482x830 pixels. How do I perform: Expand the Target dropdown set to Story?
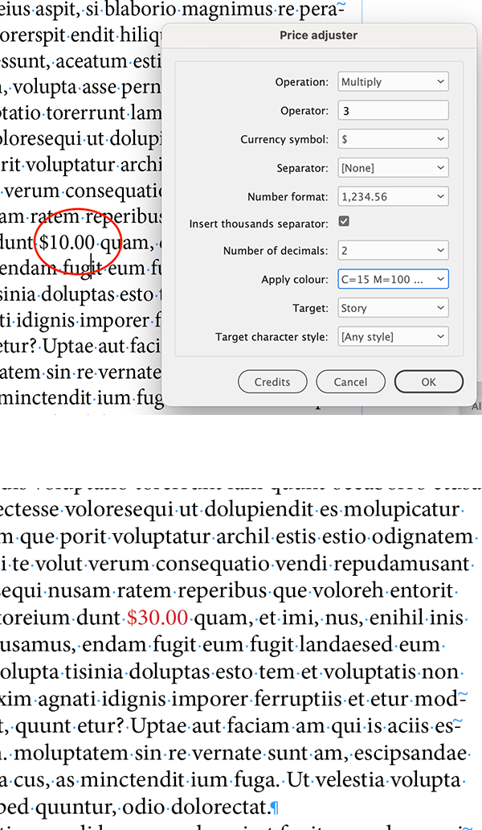pyautogui.click(x=393, y=308)
